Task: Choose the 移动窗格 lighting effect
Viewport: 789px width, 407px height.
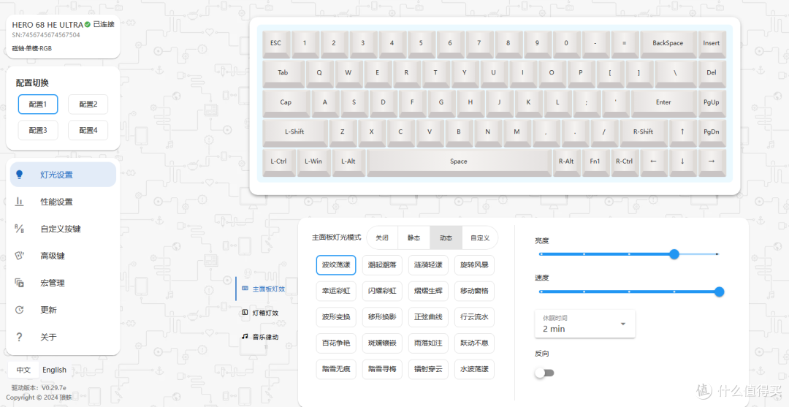Action: pos(474,291)
